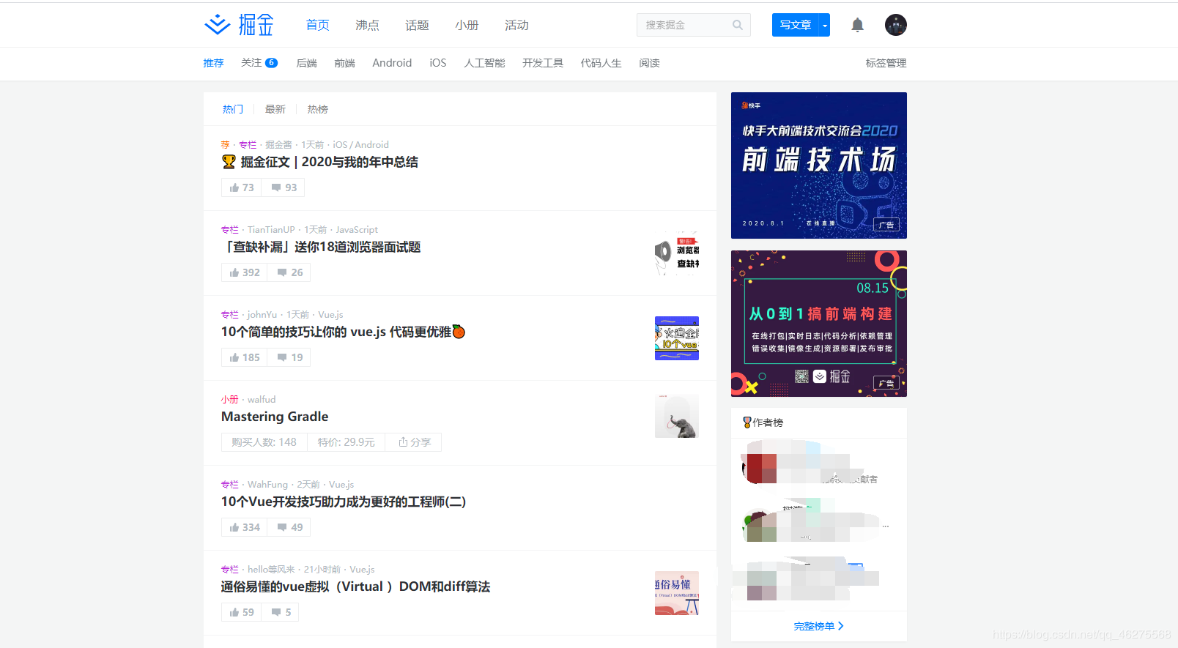Image resolution: width=1178 pixels, height=648 pixels.
Task: Select the 阅读 category tab
Action: pyautogui.click(x=649, y=63)
